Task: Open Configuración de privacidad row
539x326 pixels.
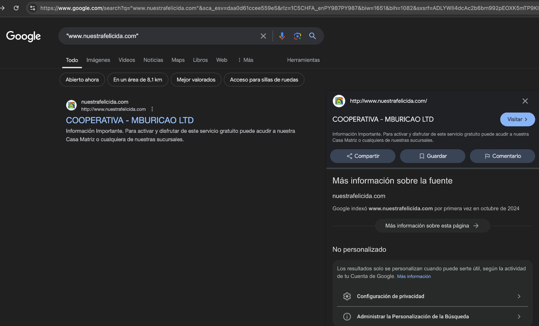Action: (433, 296)
